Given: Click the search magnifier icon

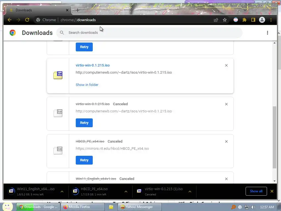Looking at the screenshot, I should [x=62, y=33].
